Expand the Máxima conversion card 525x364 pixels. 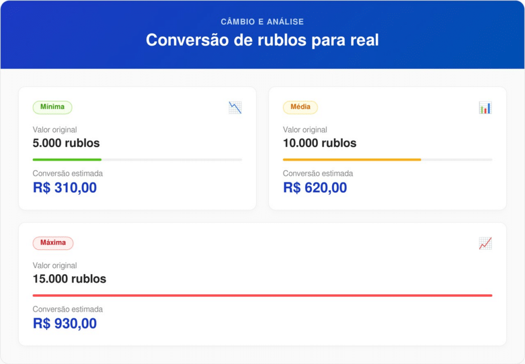(262, 284)
